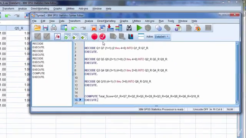The image size is (246, 138).
Task: Click RECODE Q1 Q7 syntax line
Action: coord(116,48)
